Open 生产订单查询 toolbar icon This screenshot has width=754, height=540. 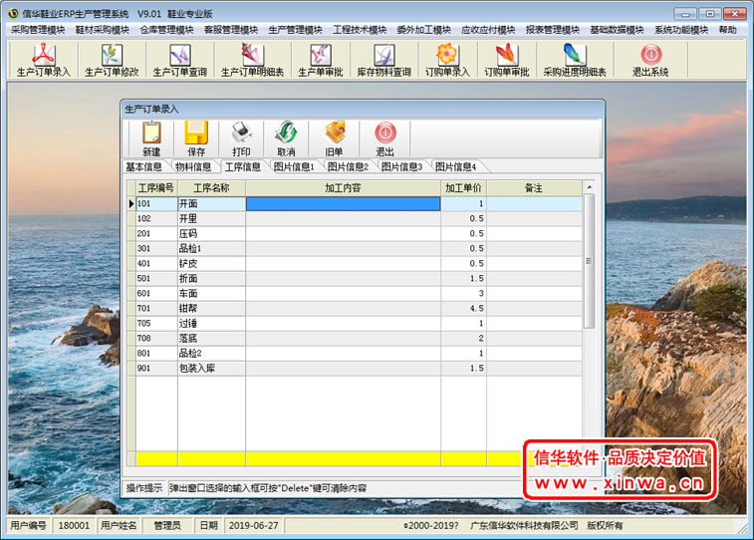pos(180,60)
